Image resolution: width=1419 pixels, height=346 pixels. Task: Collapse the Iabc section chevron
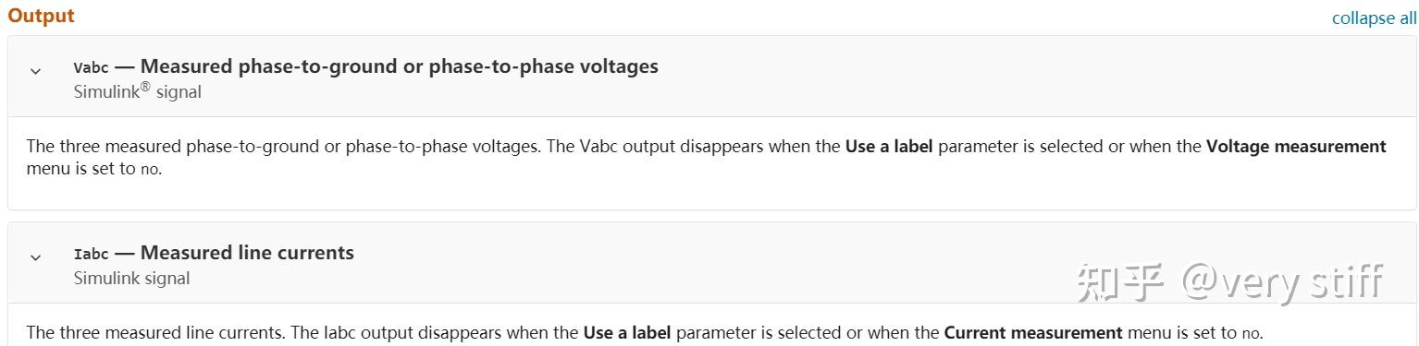click(35, 257)
